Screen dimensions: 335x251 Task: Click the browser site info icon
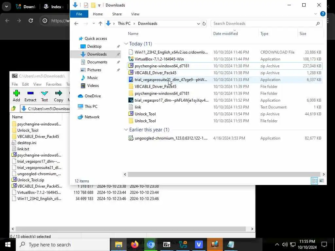coord(44,21)
